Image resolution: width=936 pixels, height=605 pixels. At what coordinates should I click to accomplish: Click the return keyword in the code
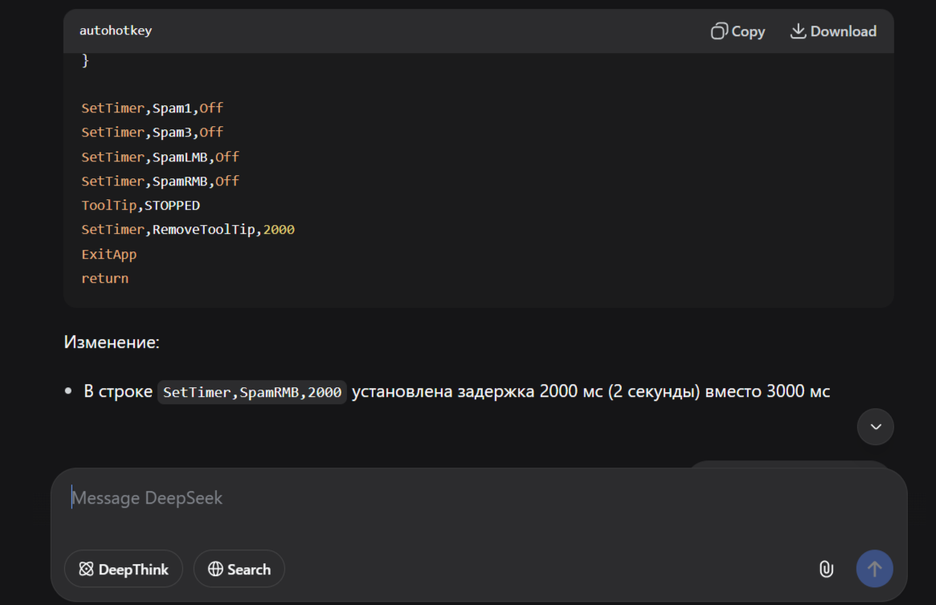pos(104,279)
